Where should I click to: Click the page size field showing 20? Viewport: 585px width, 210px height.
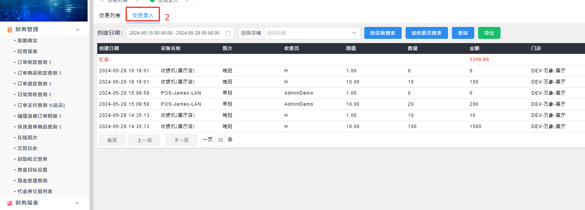(x=220, y=140)
